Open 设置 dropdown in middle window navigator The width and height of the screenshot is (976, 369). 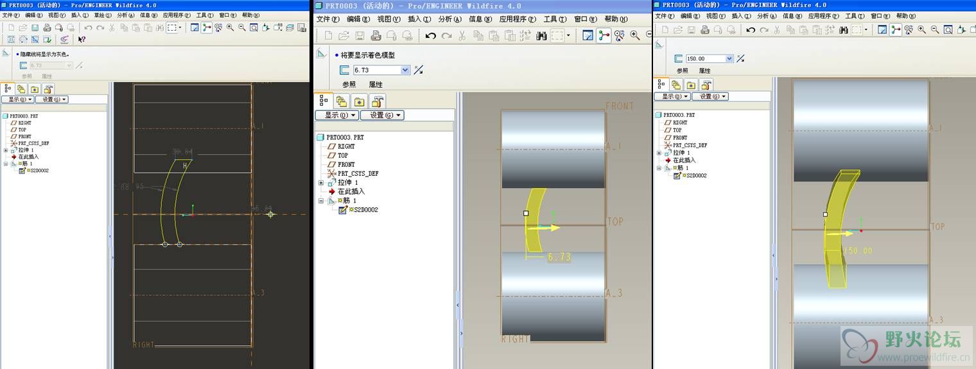(x=381, y=116)
